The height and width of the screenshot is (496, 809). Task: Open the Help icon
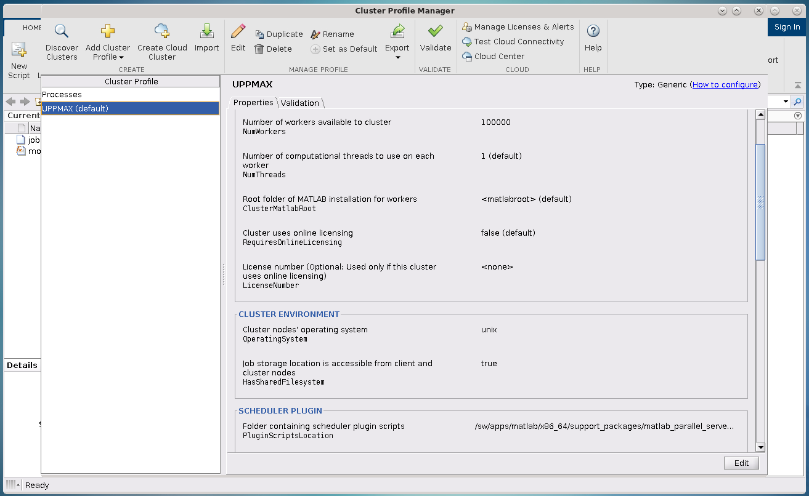(593, 32)
